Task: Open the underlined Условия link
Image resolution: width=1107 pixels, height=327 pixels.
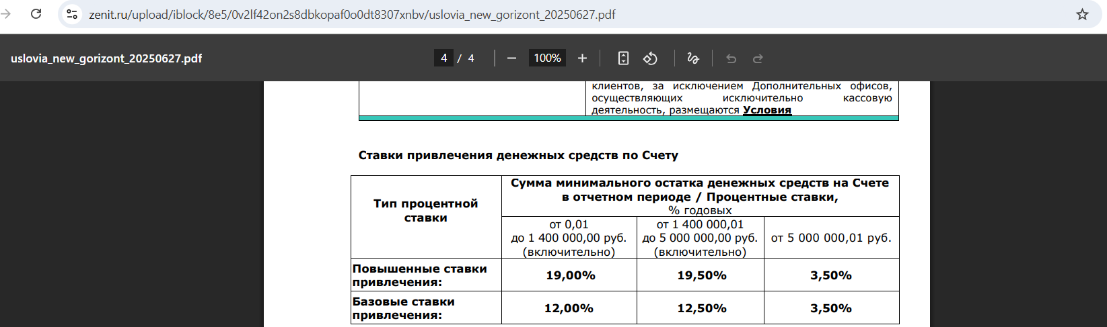Action: (767, 110)
